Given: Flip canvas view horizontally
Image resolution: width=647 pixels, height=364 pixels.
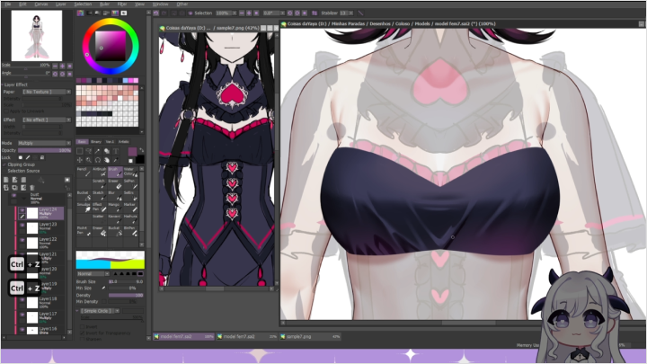Looking at the screenshot, I should point(315,13).
